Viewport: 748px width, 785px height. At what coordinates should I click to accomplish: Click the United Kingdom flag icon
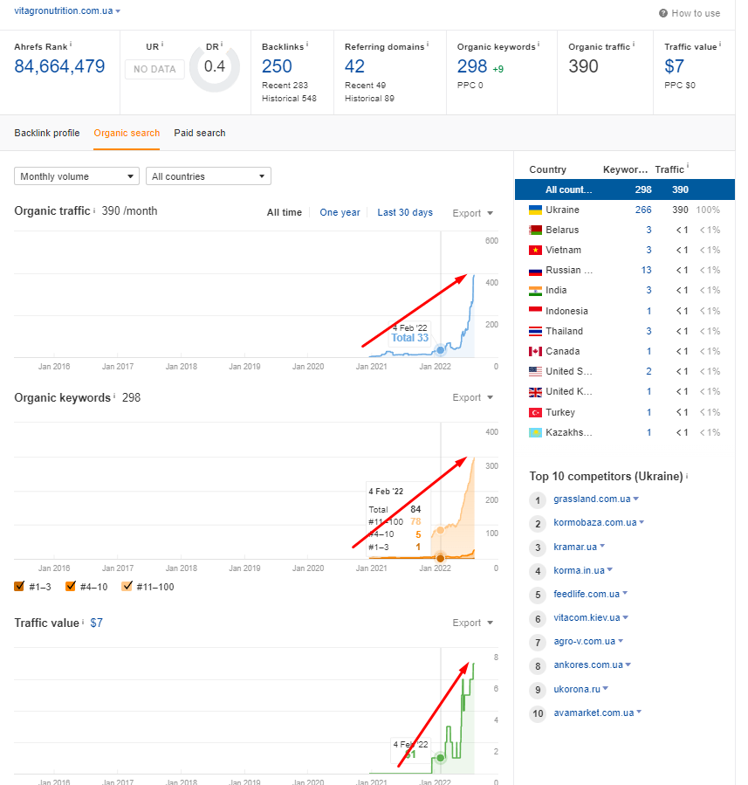point(535,392)
